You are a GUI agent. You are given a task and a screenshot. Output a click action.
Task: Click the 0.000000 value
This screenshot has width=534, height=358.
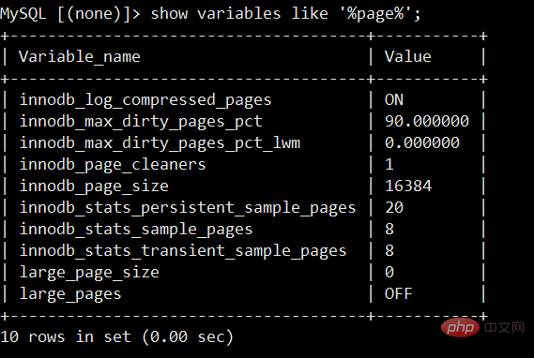point(422,142)
